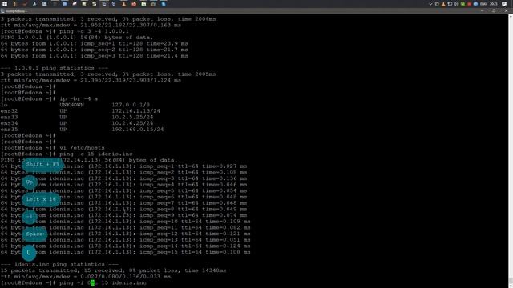This screenshot has width=513, height=288.
Task: Open the red round taskbar icon
Action: click(x=134, y=4)
